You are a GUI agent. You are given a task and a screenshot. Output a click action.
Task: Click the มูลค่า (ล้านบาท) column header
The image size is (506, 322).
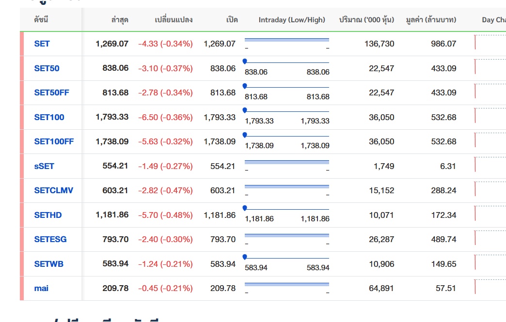coord(431,20)
